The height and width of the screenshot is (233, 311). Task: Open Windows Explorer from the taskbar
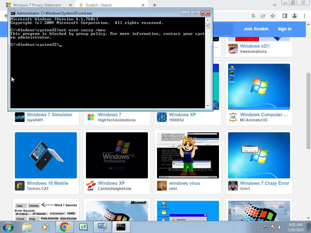click(x=27, y=227)
